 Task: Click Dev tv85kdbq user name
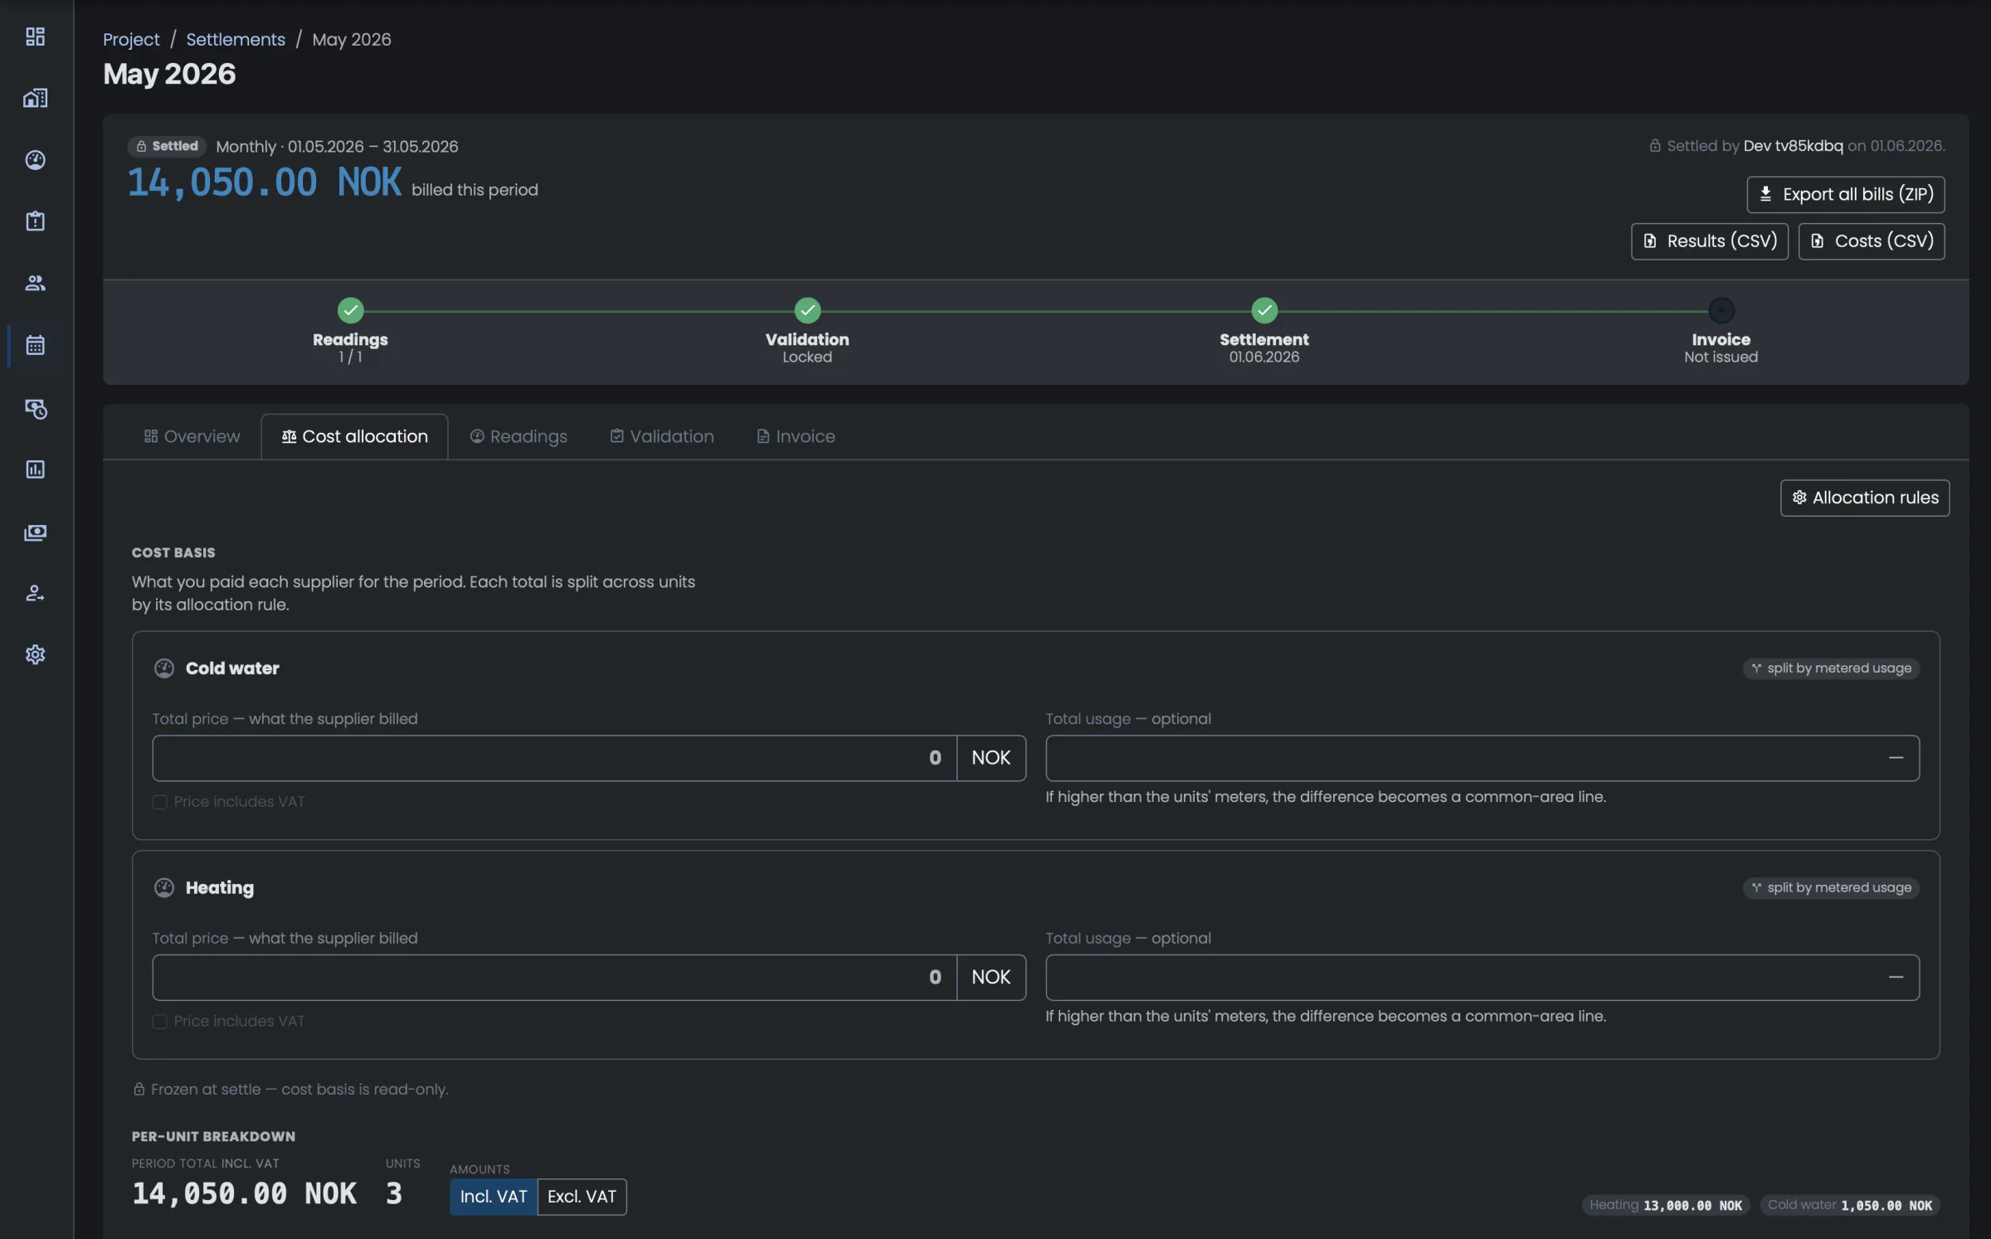point(1793,146)
